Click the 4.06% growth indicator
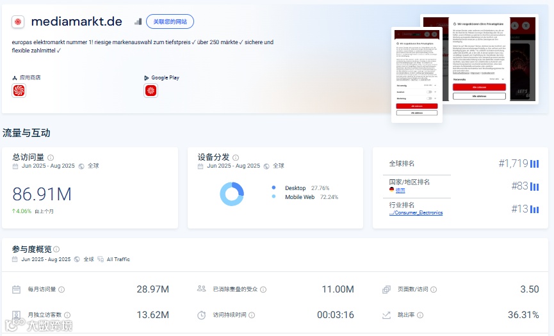 (22, 211)
